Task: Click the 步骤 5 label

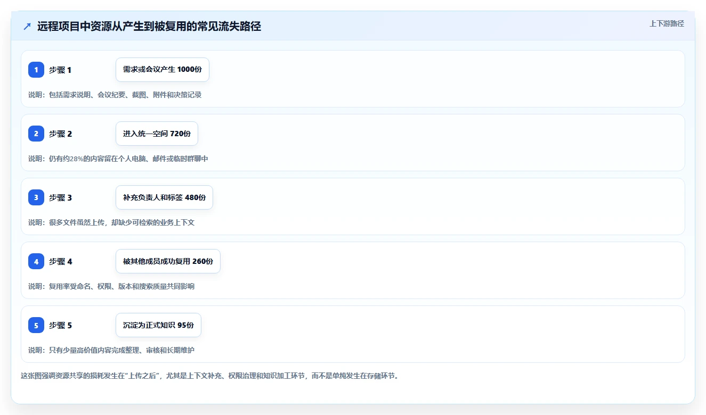Action: [60, 325]
